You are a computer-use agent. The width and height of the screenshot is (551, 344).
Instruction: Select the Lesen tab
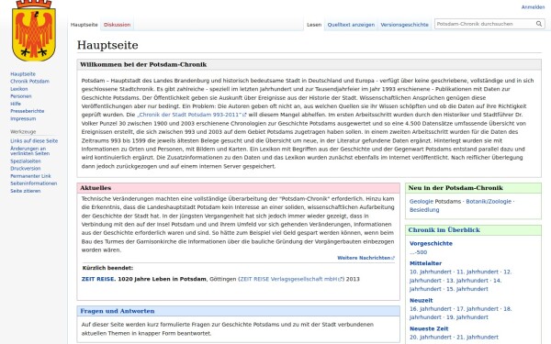(314, 25)
